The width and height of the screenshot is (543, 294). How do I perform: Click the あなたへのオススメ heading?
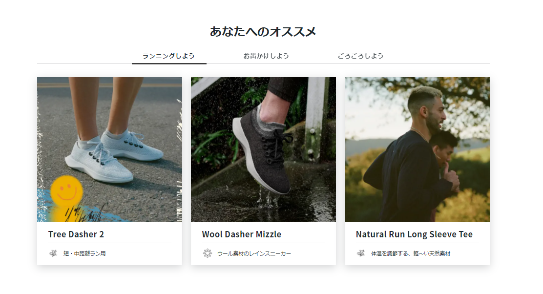[x=263, y=32]
